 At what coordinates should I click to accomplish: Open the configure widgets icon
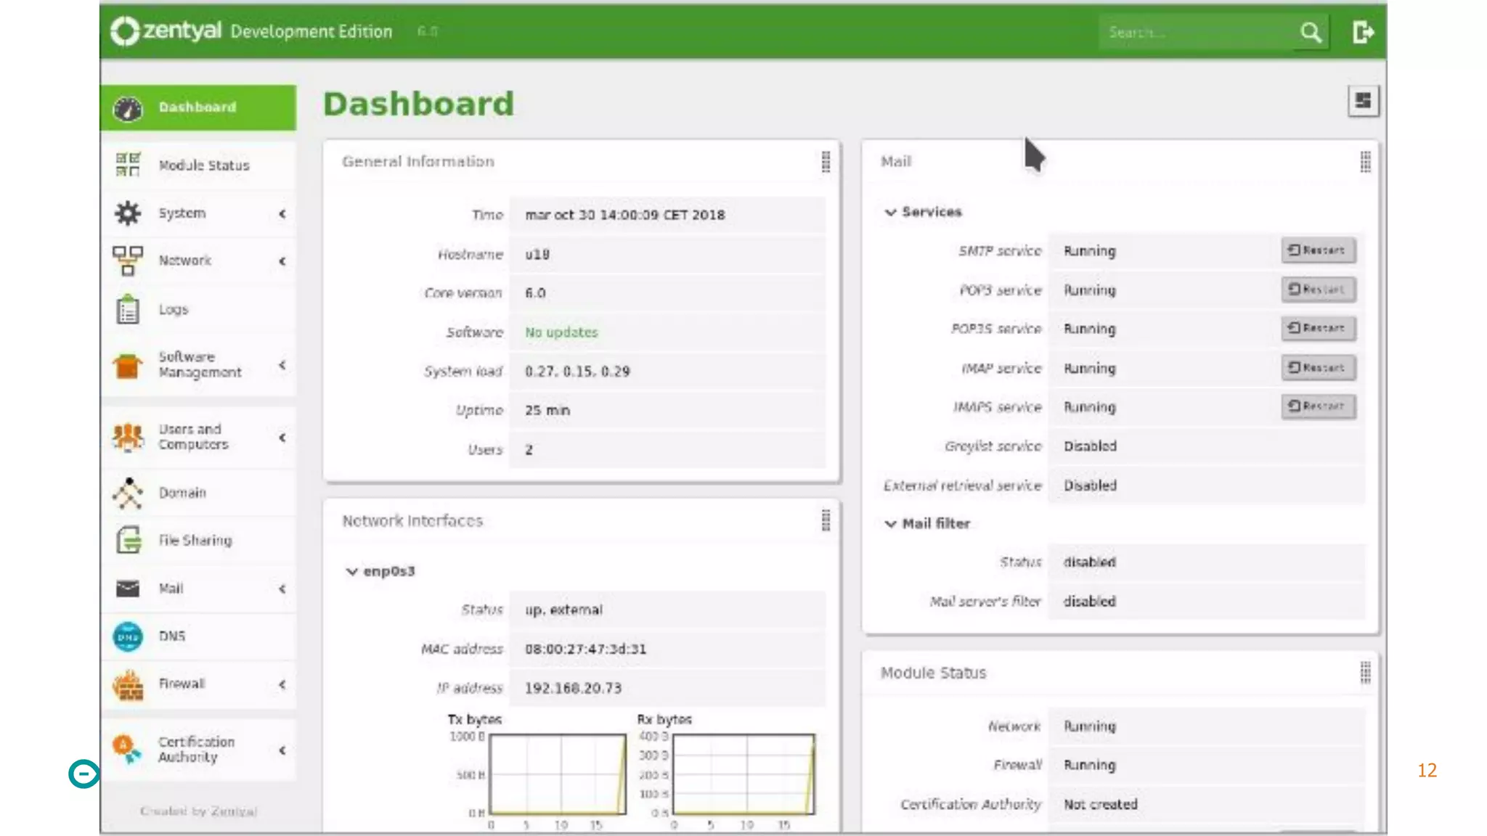[1363, 101]
